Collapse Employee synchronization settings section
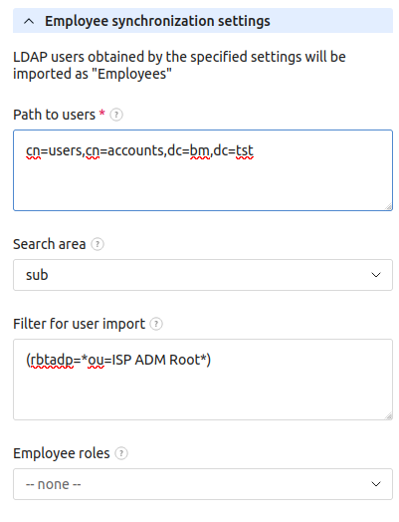399x522 pixels. click(203, 21)
